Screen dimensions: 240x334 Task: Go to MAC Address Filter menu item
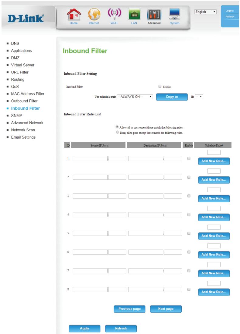tap(28, 94)
